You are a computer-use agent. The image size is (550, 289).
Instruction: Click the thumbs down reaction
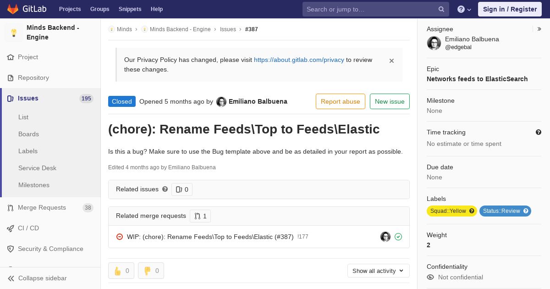(151, 271)
